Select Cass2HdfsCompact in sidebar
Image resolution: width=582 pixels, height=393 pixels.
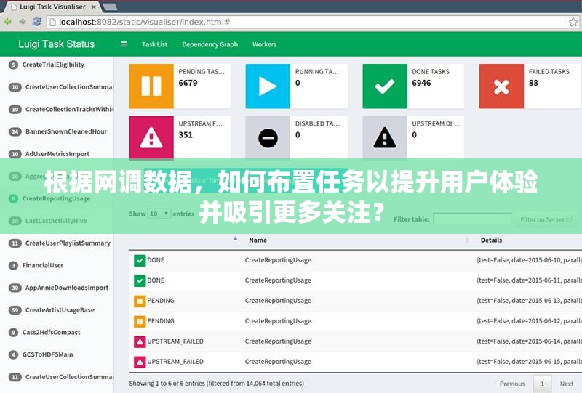pos(51,332)
